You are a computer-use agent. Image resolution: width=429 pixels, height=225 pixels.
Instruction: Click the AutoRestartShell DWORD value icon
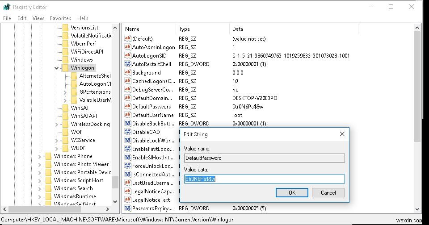pyautogui.click(x=127, y=64)
